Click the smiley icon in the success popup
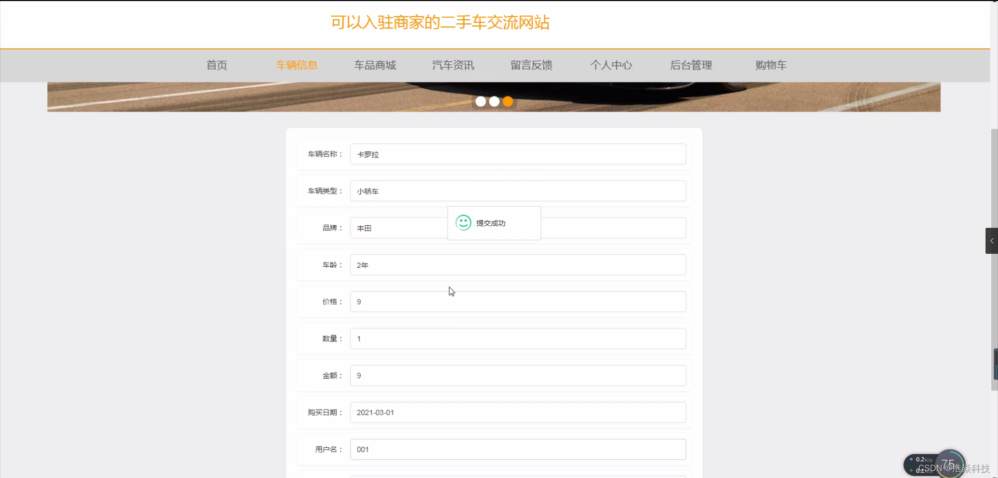998x478 pixels. (463, 223)
